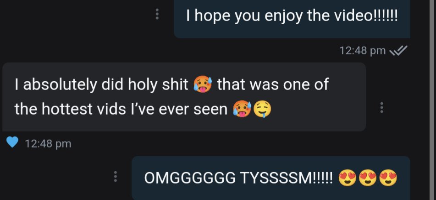Click the 12:48 pm timestamp next to blue heart
436x200 pixels.
pos(48,144)
